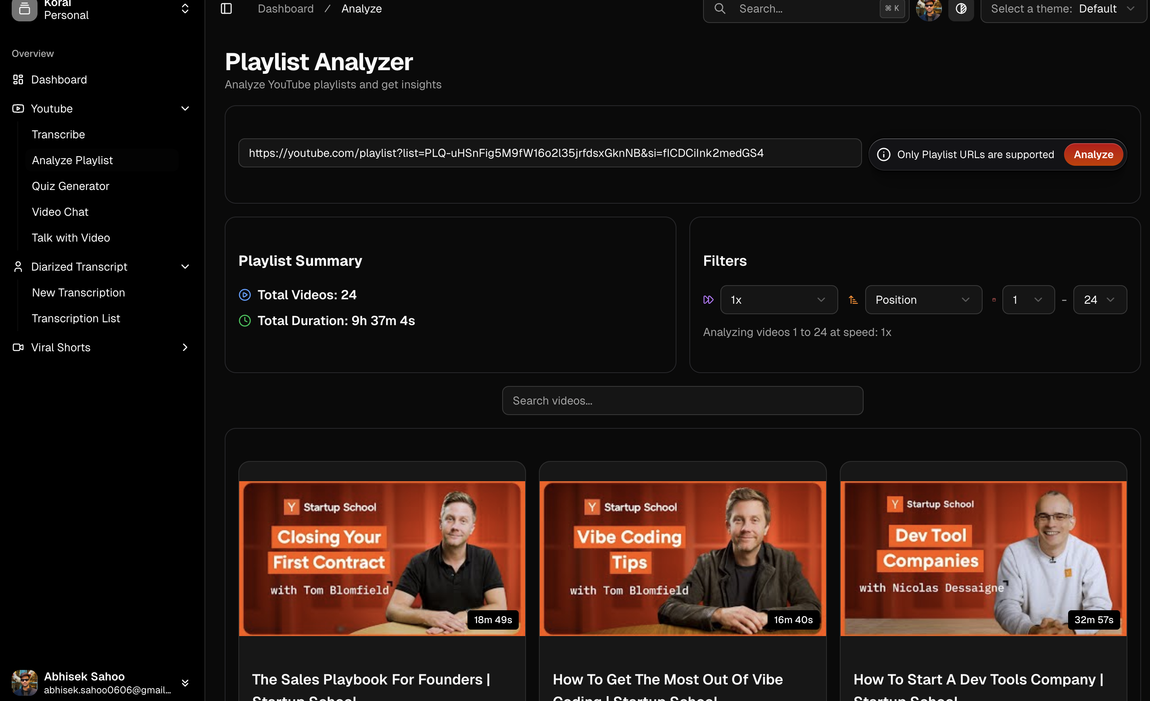This screenshot has width=1150, height=701.
Task: Click the Viral Shorts camera icon
Action: point(18,347)
